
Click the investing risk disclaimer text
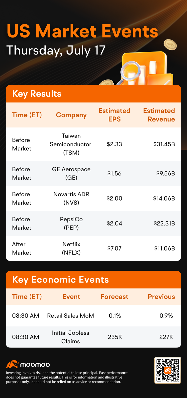click(67, 377)
